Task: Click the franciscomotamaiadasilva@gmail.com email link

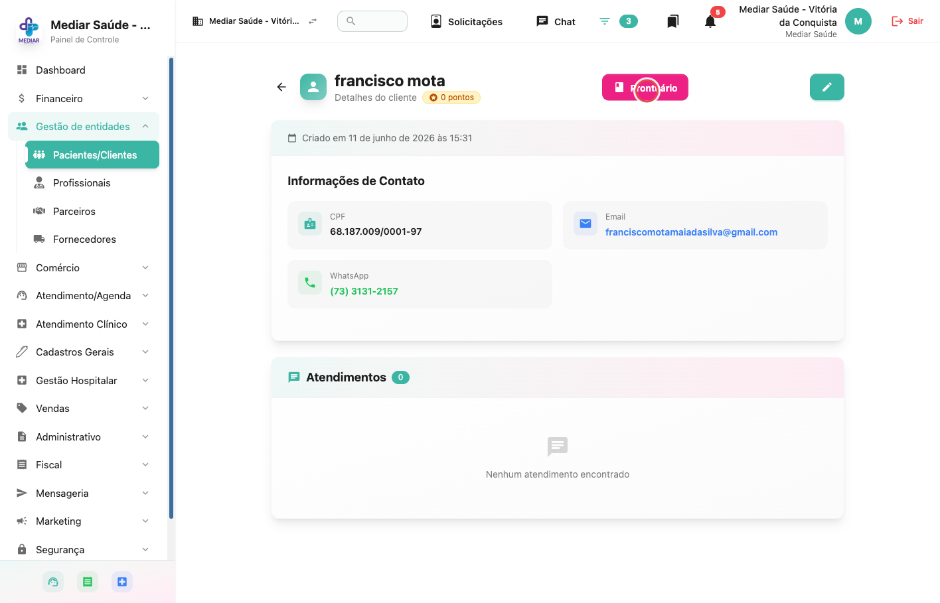Action: (691, 232)
